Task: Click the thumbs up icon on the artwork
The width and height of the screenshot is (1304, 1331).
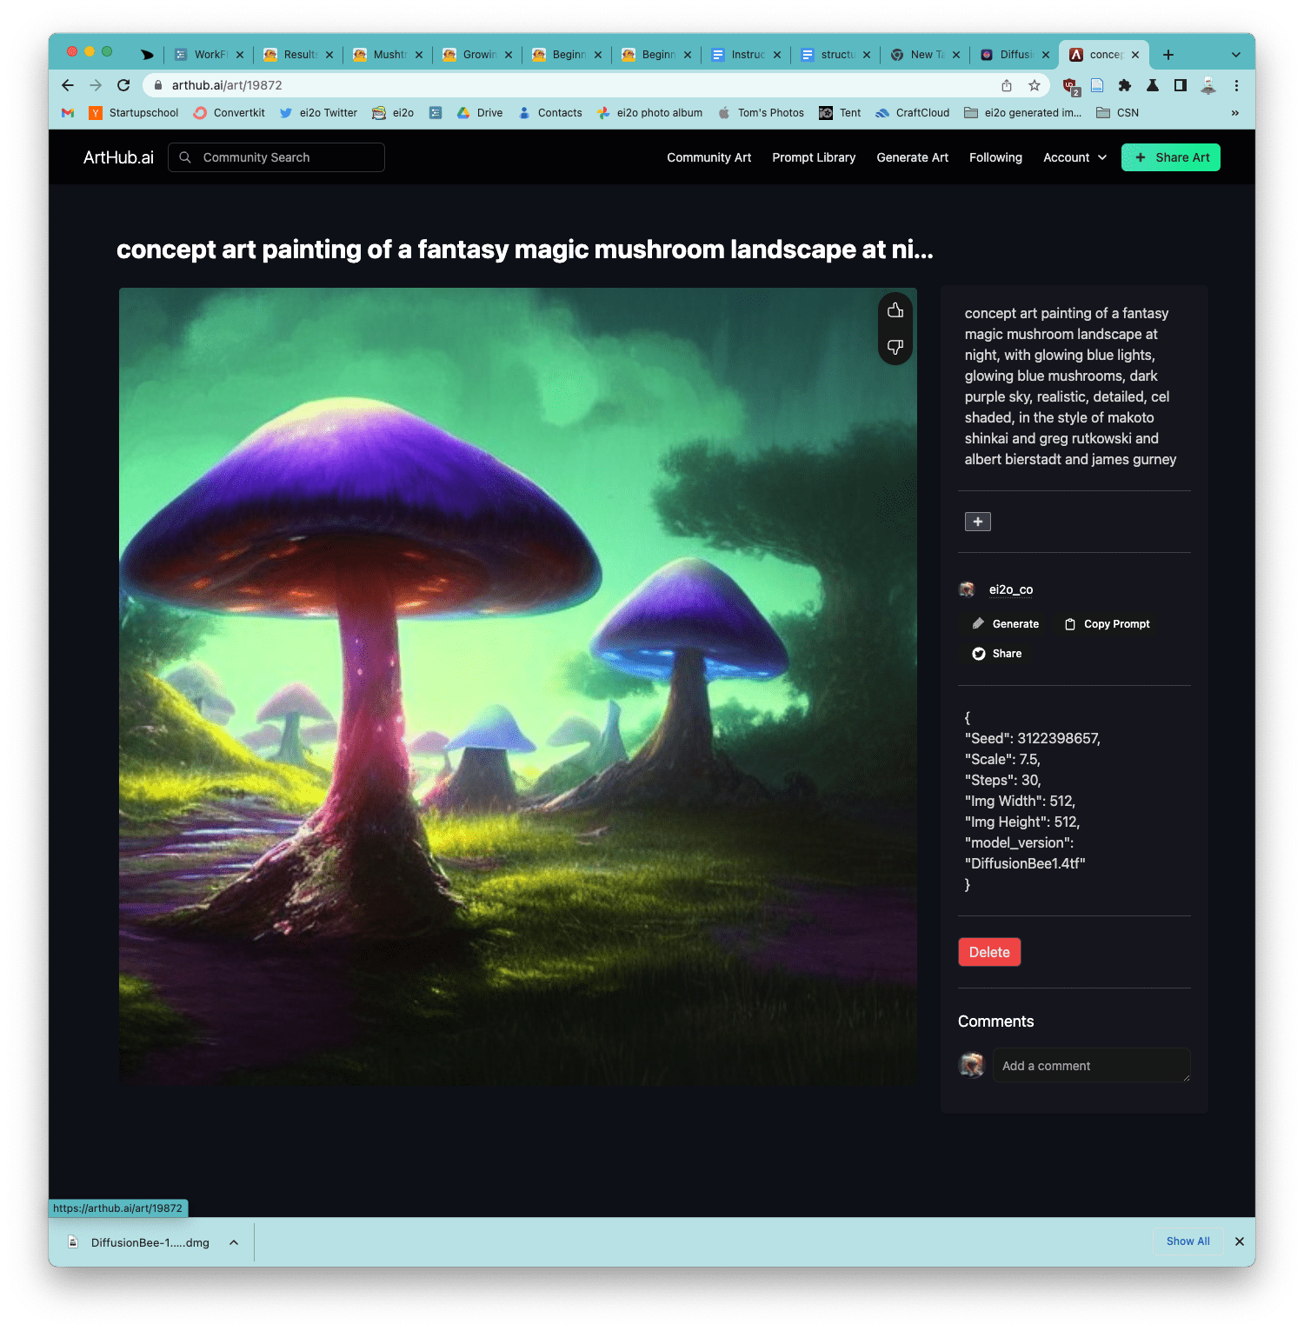Action: 895,309
